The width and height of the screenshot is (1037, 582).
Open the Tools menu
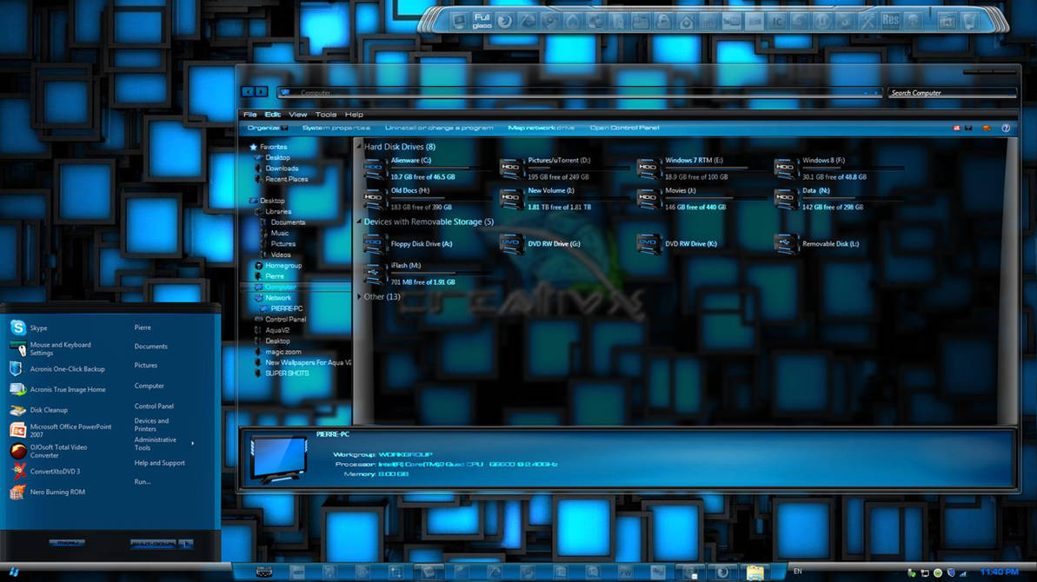tap(326, 114)
